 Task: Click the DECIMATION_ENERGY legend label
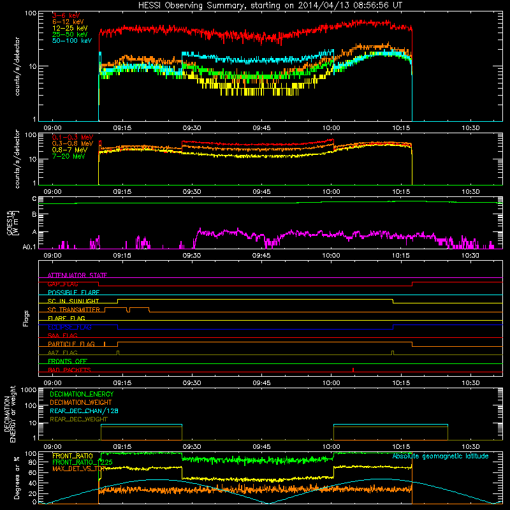tap(82, 394)
